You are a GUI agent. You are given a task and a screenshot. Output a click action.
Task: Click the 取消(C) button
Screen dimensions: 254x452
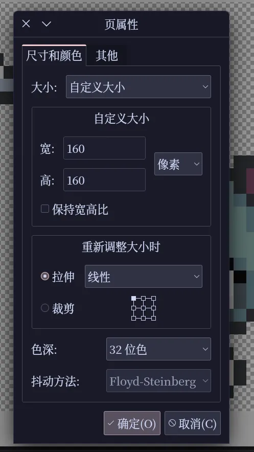[x=193, y=423]
